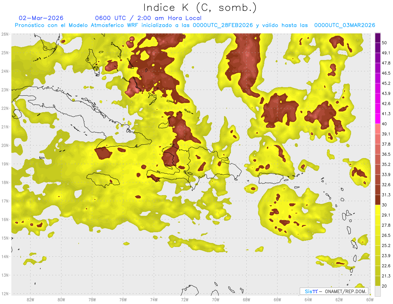Click the 82W longitude label
Image resolution: width=393 pixels, height=304 pixels.
click(x=30, y=299)
